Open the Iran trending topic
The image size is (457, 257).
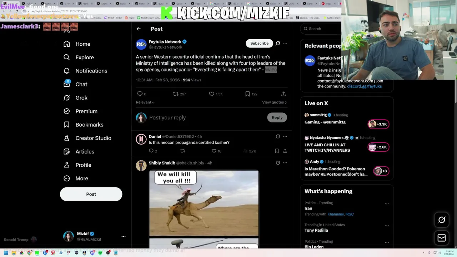(x=308, y=208)
